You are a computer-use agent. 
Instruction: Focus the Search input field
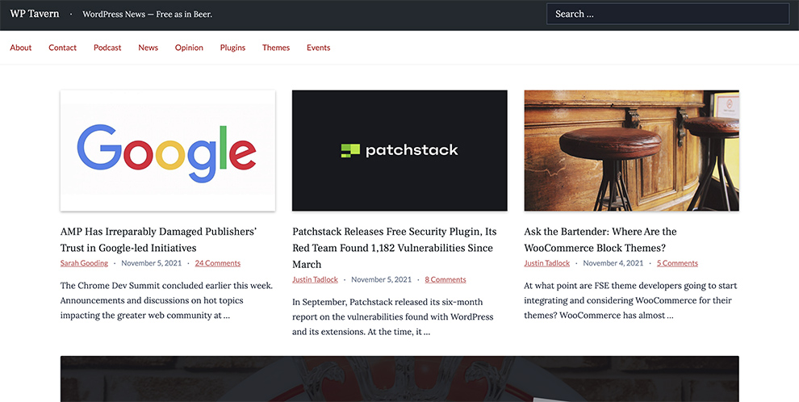(667, 14)
